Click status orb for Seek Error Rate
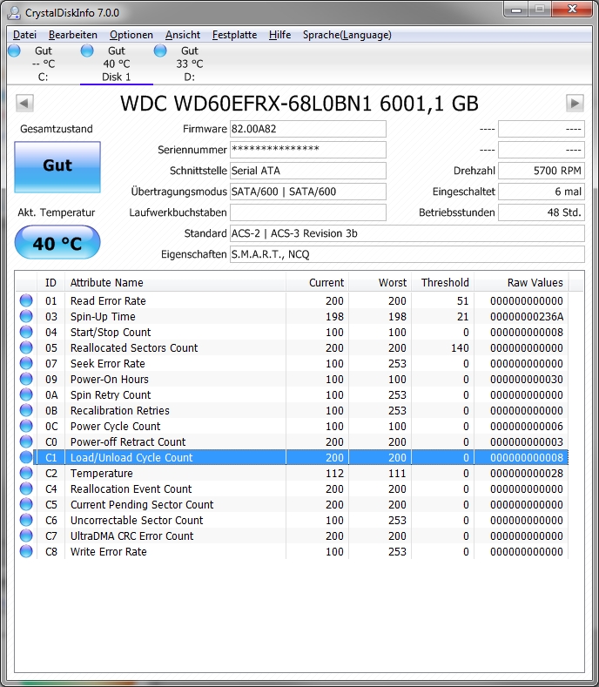The height and width of the screenshot is (687, 599). (26, 363)
